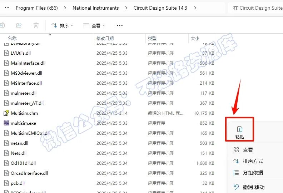Click the pcb.dll file icon
283x193 pixels.
[x=6, y=183]
